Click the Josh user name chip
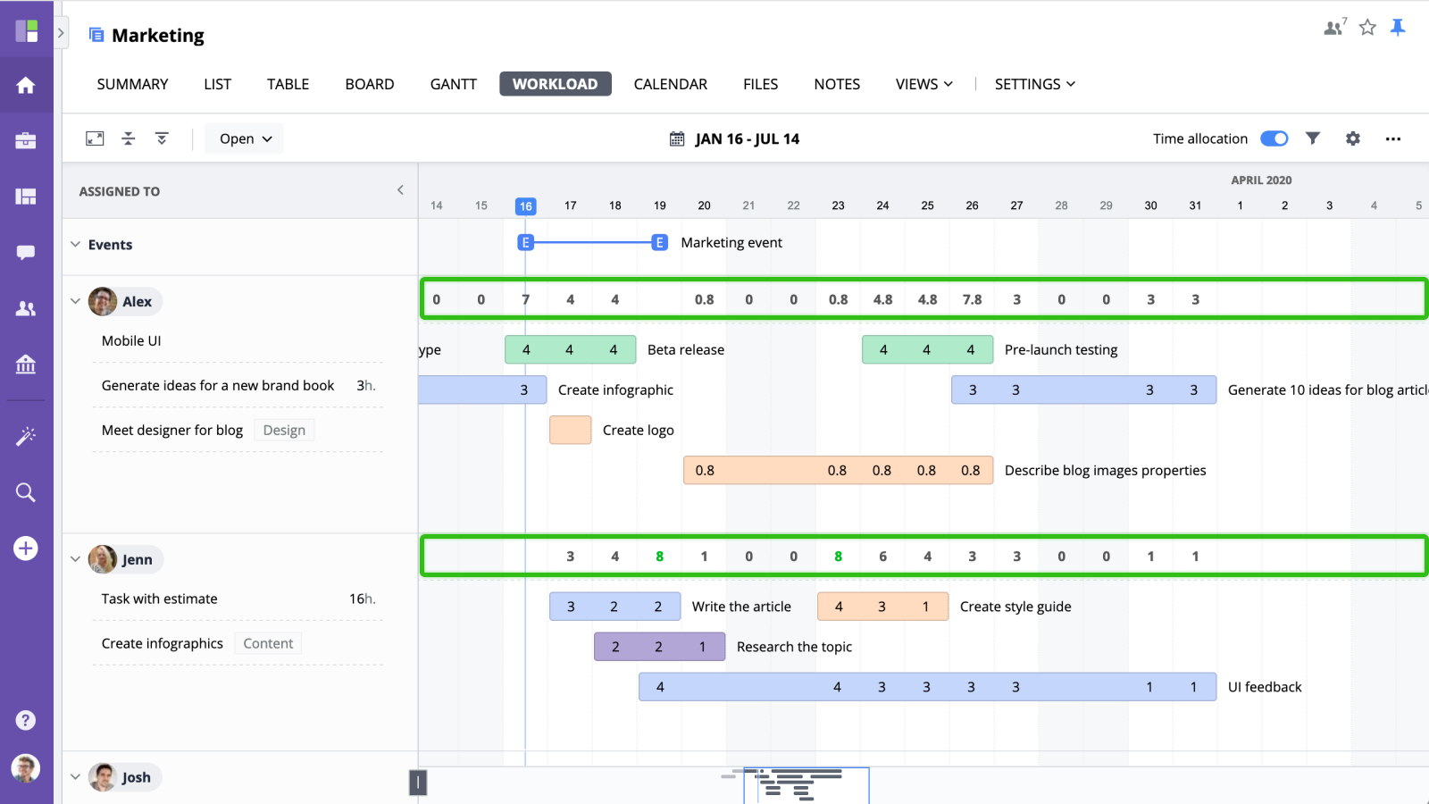Viewport: 1429px width, 804px height. 124,777
